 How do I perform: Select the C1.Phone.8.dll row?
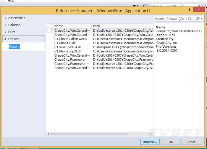(100, 43)
